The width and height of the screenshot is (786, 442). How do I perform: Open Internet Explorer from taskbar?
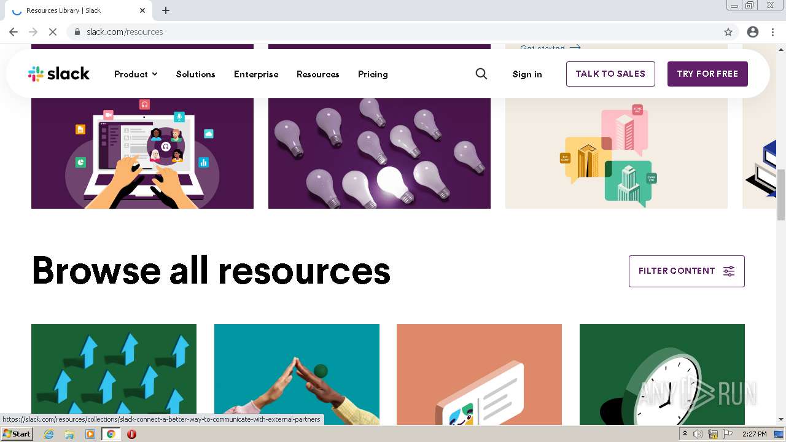[49, 434]
